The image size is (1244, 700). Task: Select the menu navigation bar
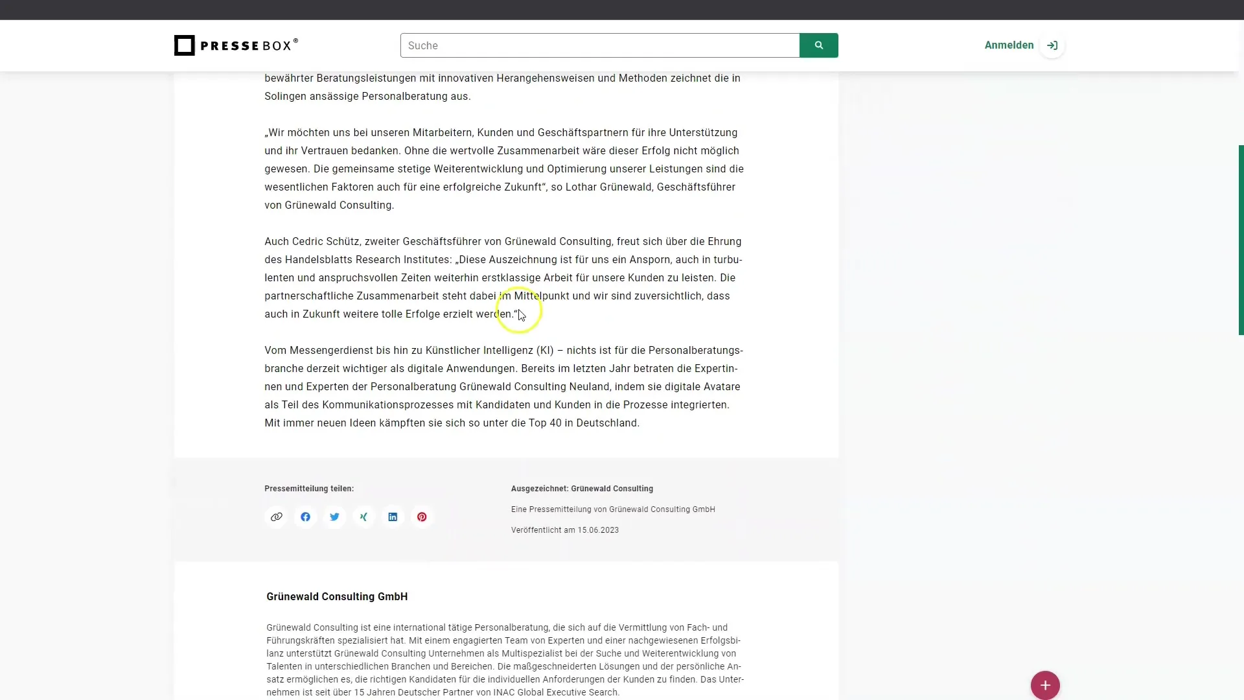[x=622, y=45]
